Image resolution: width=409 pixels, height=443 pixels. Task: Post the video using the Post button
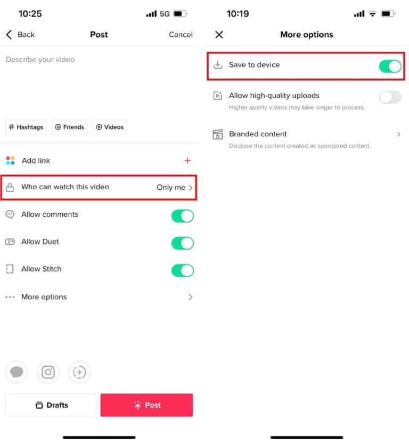tap(146, 405)
